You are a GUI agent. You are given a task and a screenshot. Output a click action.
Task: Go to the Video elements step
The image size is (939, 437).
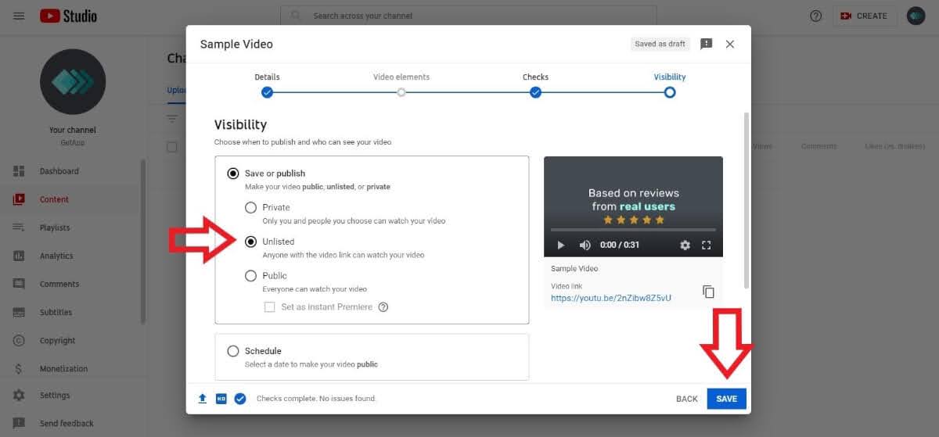(x=401, y=92)
